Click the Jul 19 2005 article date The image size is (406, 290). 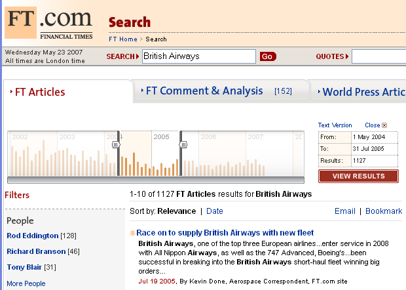coord(157,281)
